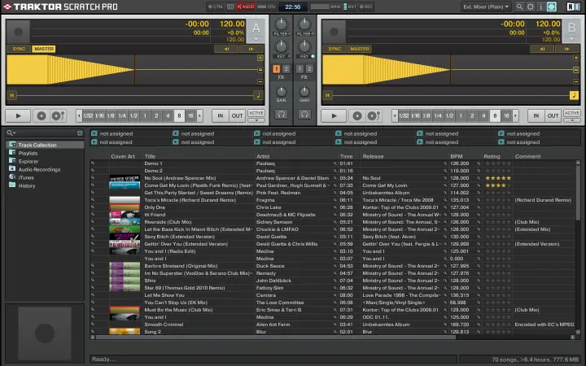This screenshot has height=366, width=586.
Task: Open the search options dropdown in browser
Action: coord(11,133)
